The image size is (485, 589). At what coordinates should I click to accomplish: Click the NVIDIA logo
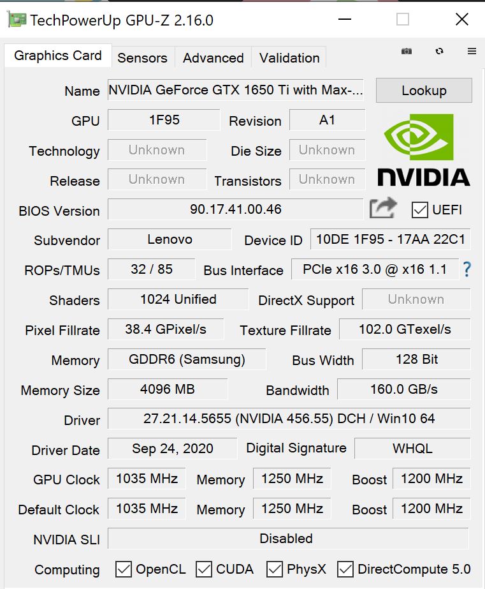click(x=423, y=150)
